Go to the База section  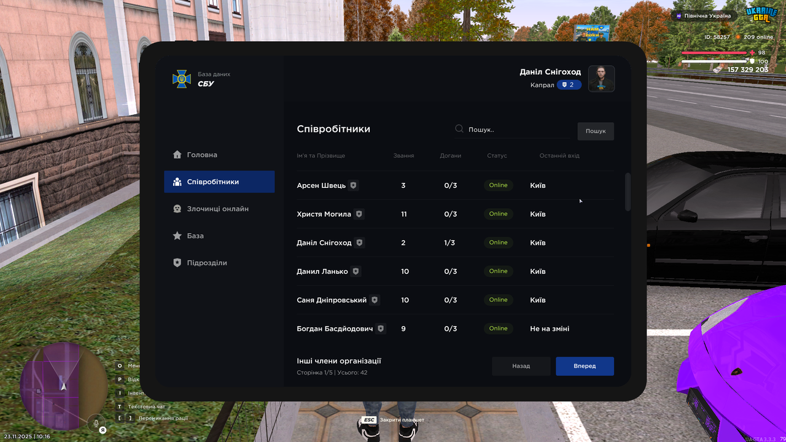click(x=219, y=236)
